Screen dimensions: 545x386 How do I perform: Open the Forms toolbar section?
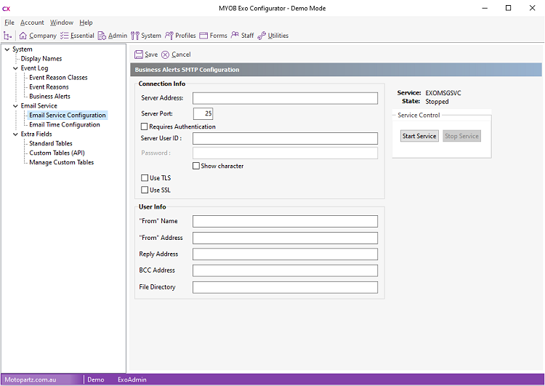point(214,36)
